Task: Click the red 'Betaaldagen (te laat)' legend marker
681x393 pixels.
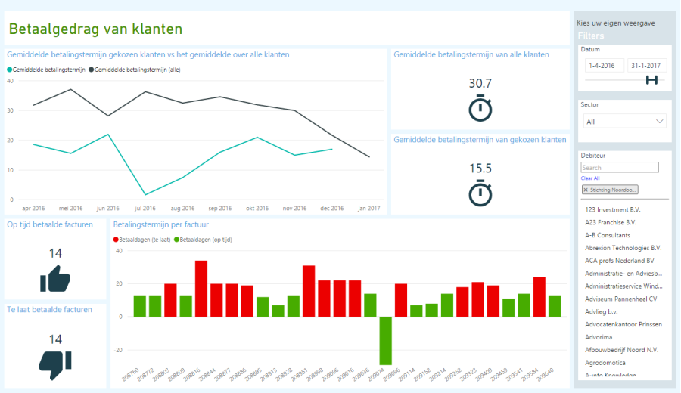Action: click(x=116, y=239)
